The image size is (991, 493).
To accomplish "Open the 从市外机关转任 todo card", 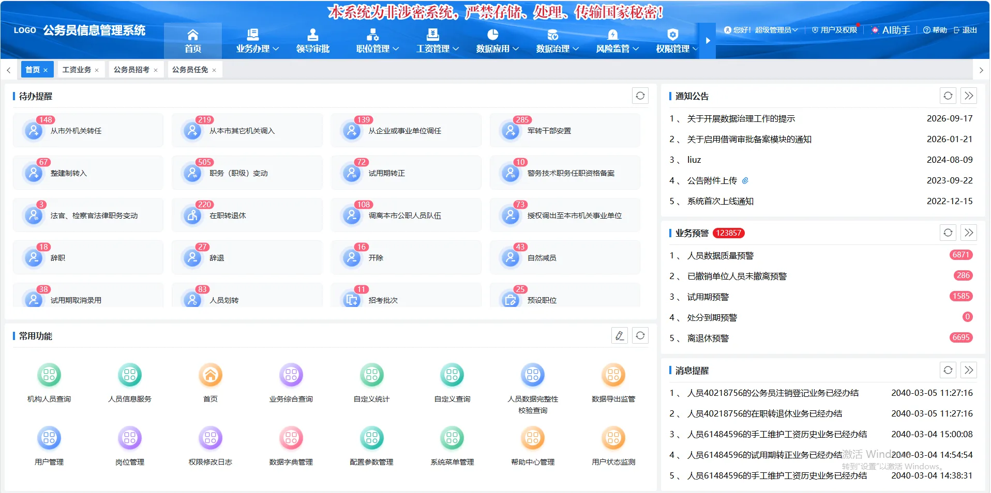I will click(x=88, y=130).
